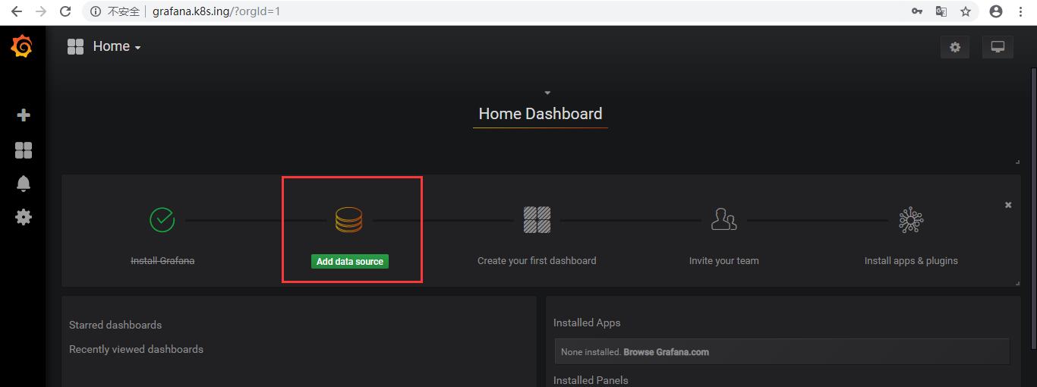Open the Alerting bell icon
Image resolution: width=1037 pixels, height=387 pixels.
pos(24,184)
